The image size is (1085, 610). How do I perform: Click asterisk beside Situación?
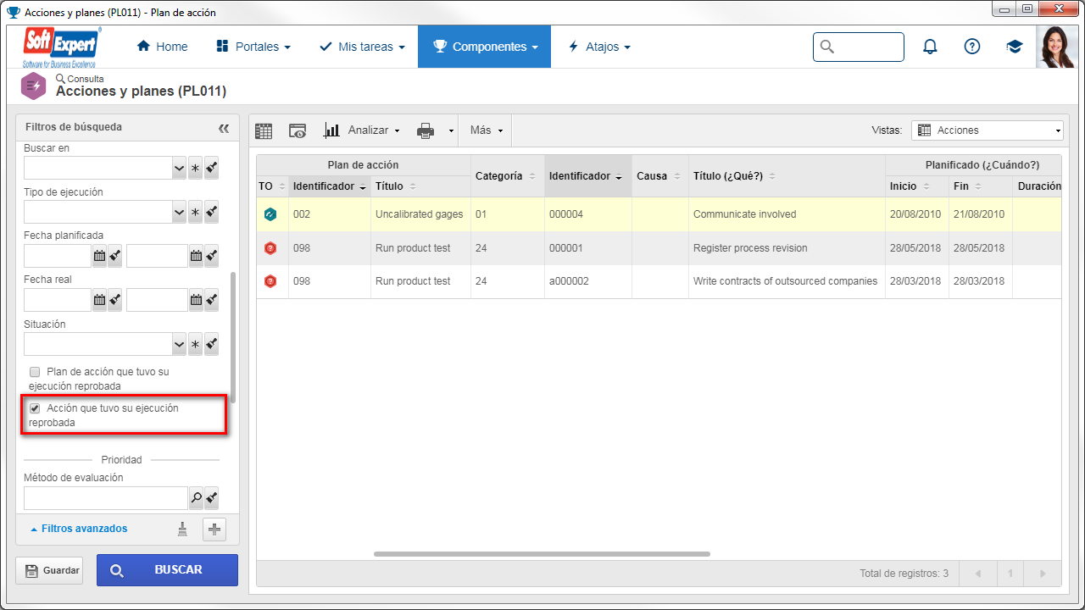[x=195, y=344]
